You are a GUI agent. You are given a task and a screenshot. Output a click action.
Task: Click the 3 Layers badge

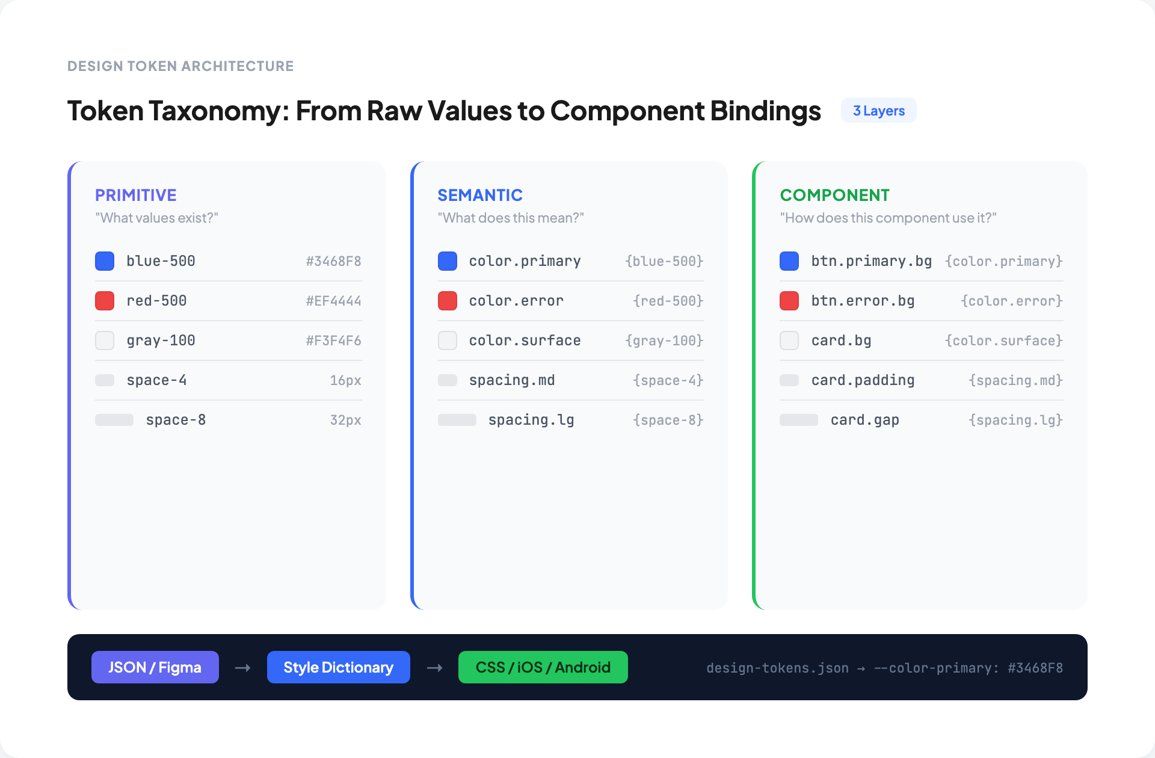tap(879, 111)
